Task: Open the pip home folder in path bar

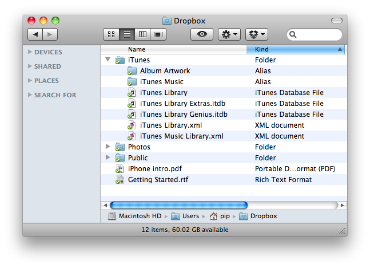Action: 220,216
